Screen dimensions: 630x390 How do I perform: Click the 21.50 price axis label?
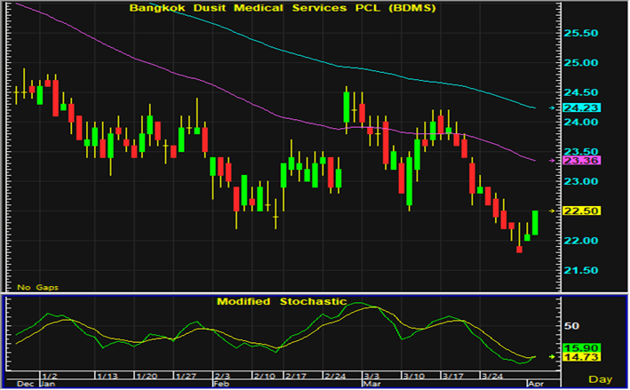point(582,270)
